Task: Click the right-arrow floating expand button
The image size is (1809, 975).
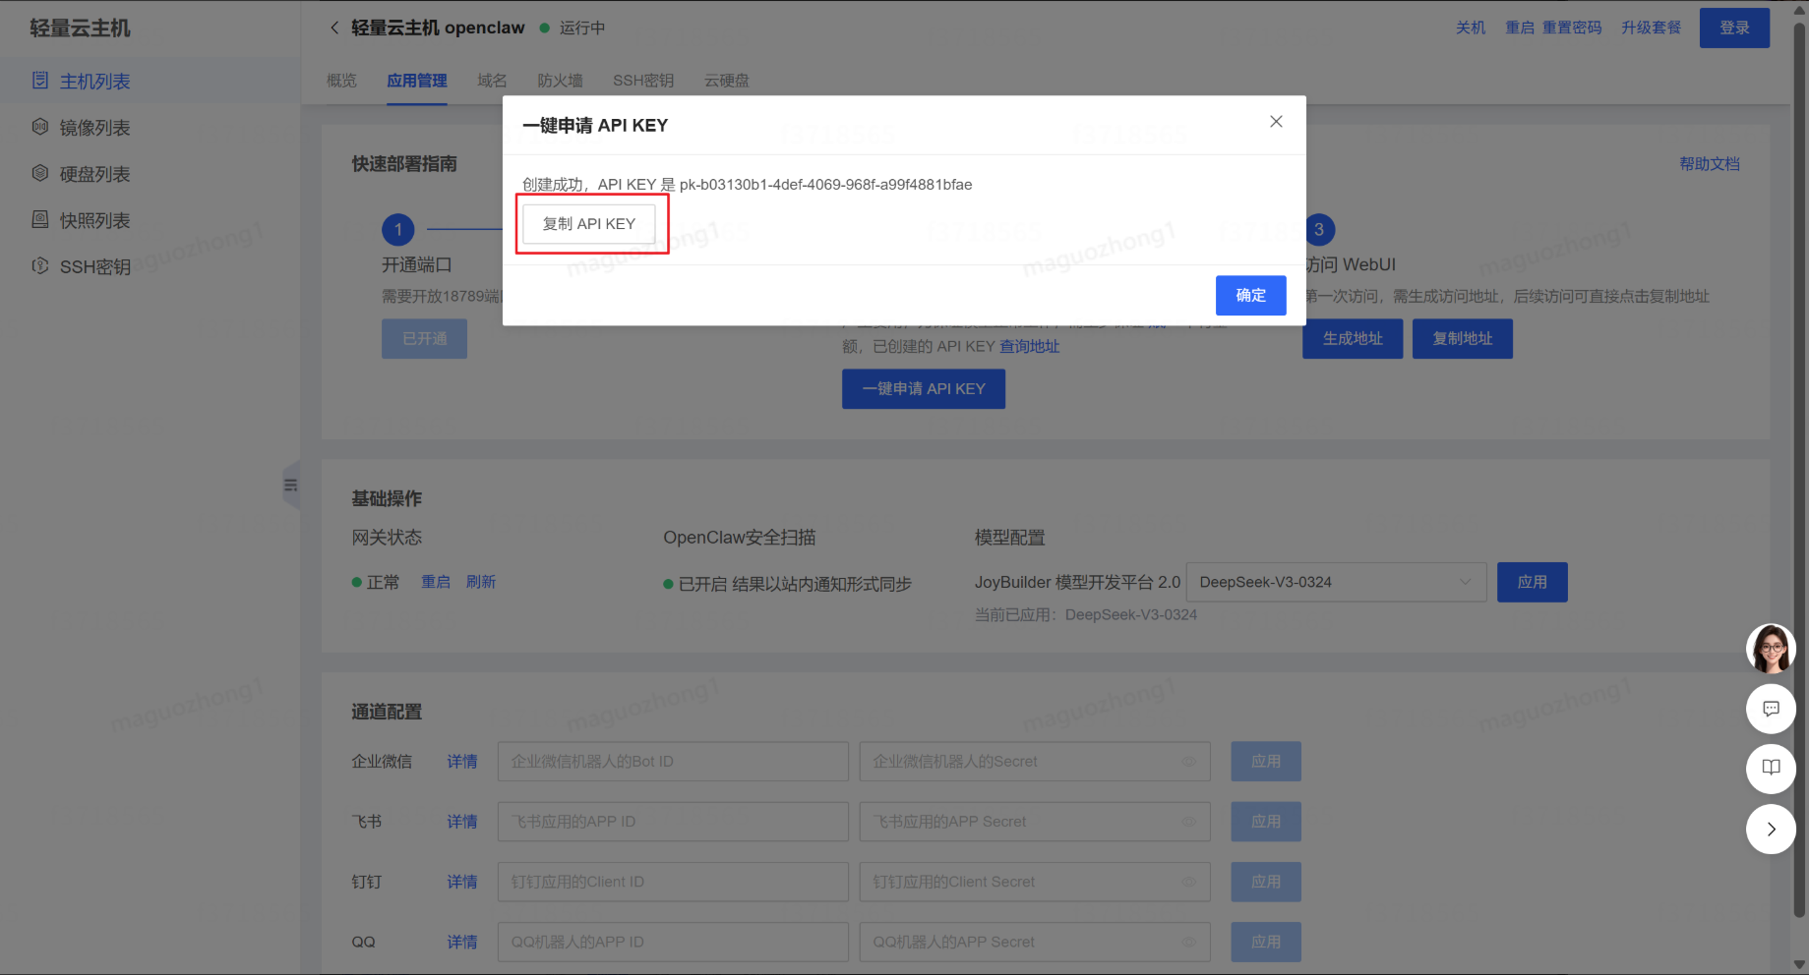Action: coord(1771,829)
